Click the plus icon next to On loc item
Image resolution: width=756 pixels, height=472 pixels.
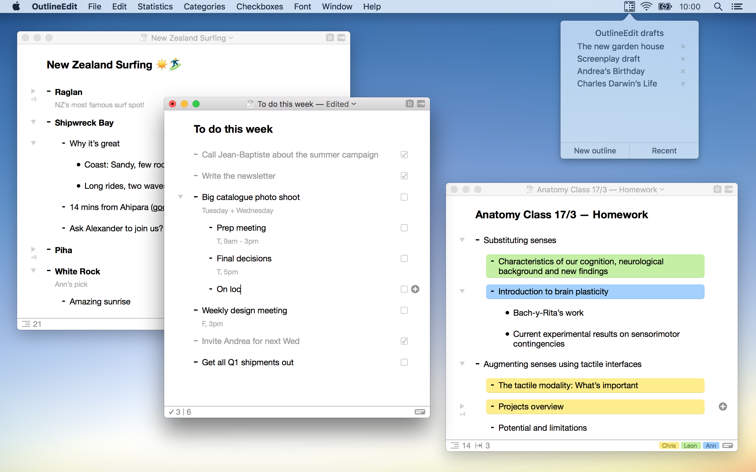pyautogui.click(x=415, y=289)
